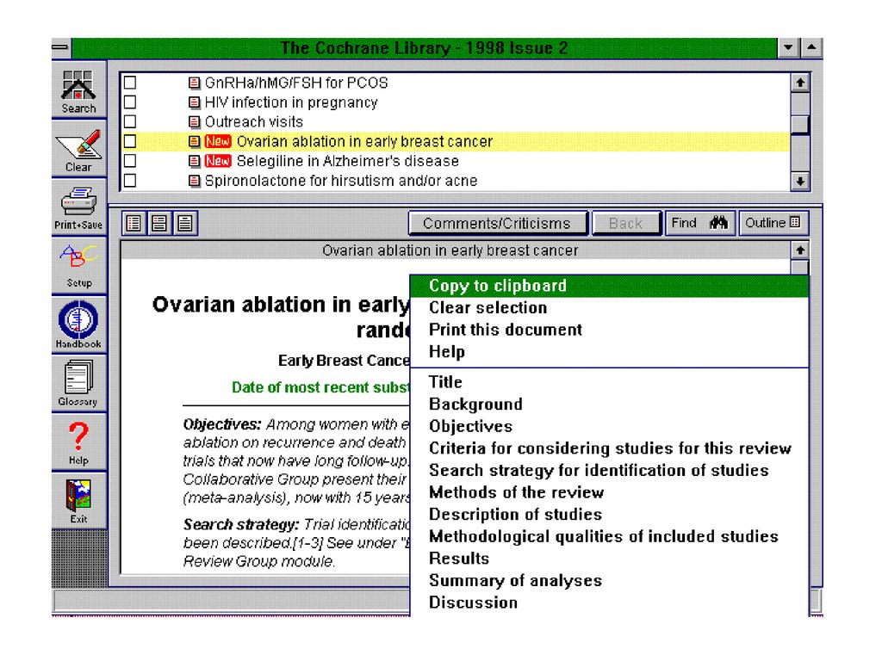
Task: Click review list scrollbar thumb
Action: (x=800, y=125)
